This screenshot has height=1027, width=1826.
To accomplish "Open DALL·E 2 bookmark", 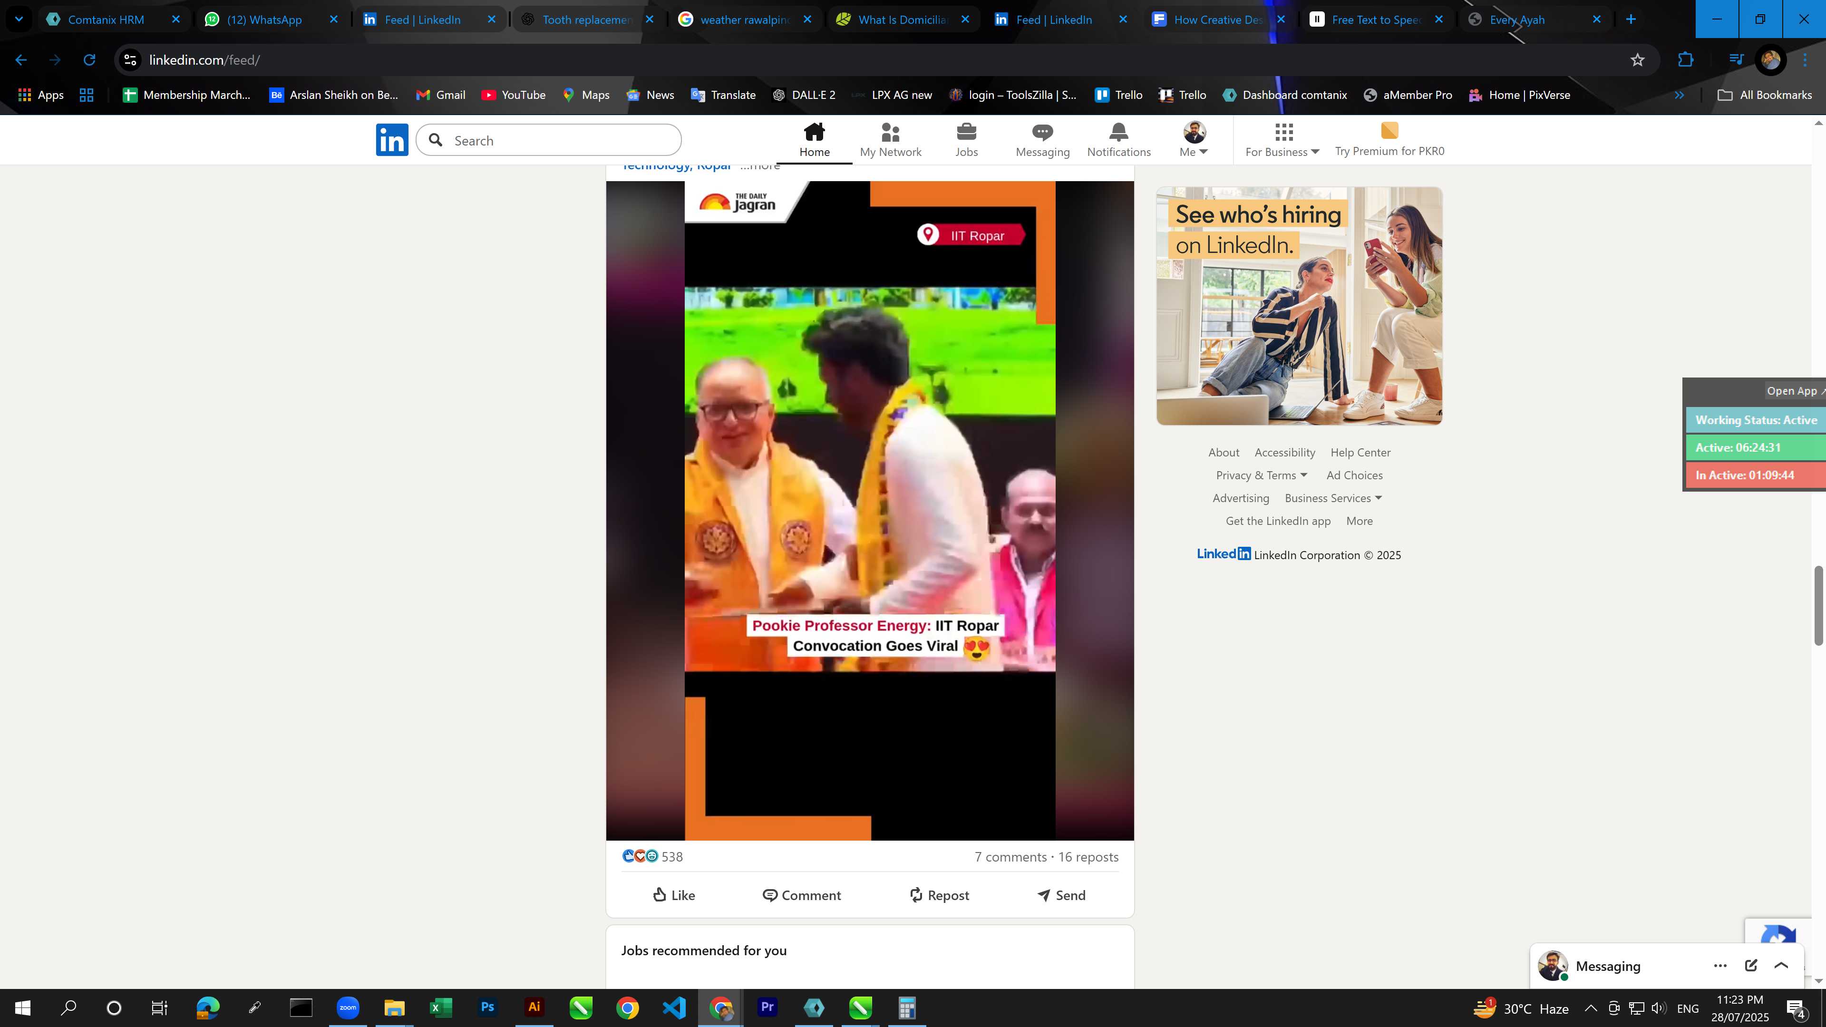I will 804,95.
